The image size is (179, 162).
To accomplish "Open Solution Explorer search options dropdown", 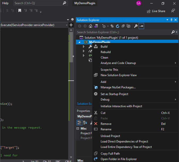I will [177, 32].
